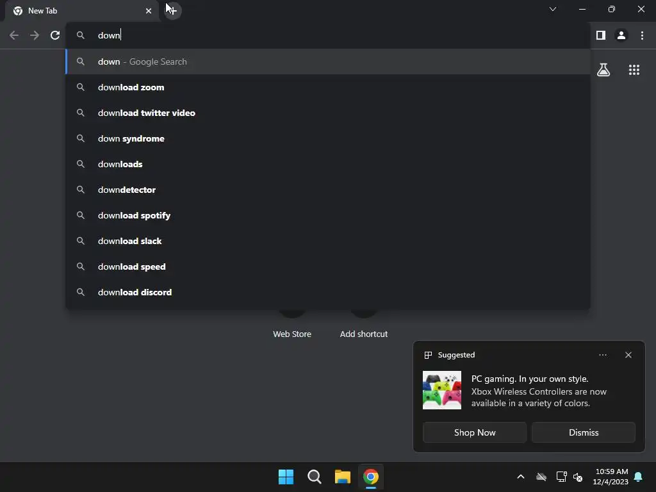
Task: Click the 'Suggested' notification header label
Action: pyautogui.click(x=456, y=355)
